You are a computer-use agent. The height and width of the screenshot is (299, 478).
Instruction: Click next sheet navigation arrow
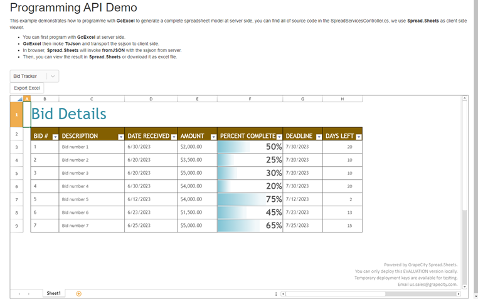click(x=29, y=294)
